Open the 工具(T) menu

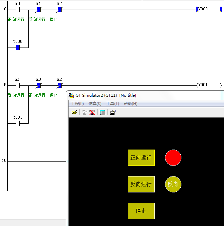tap(112, 104)
